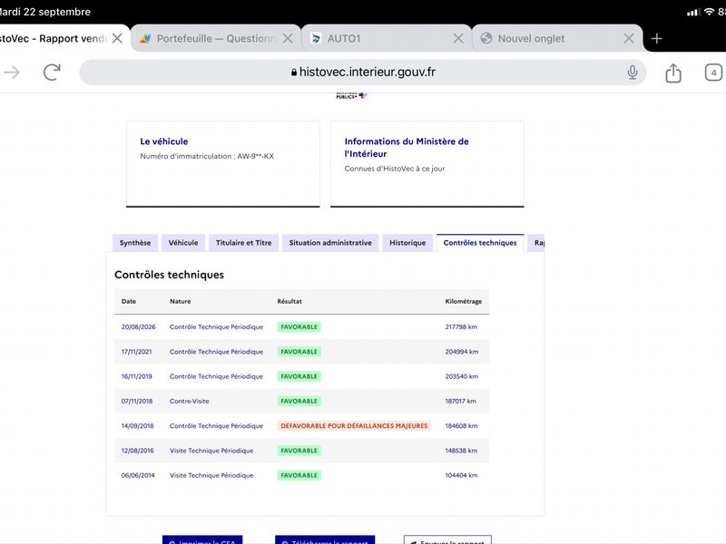Click the Télécharger le rapport button

pos(325,539)
